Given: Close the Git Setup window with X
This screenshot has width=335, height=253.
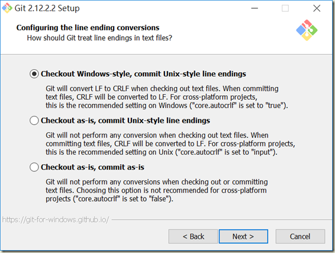Looking at the screenshot, I should pyautogui.click(x=317, y=8).
